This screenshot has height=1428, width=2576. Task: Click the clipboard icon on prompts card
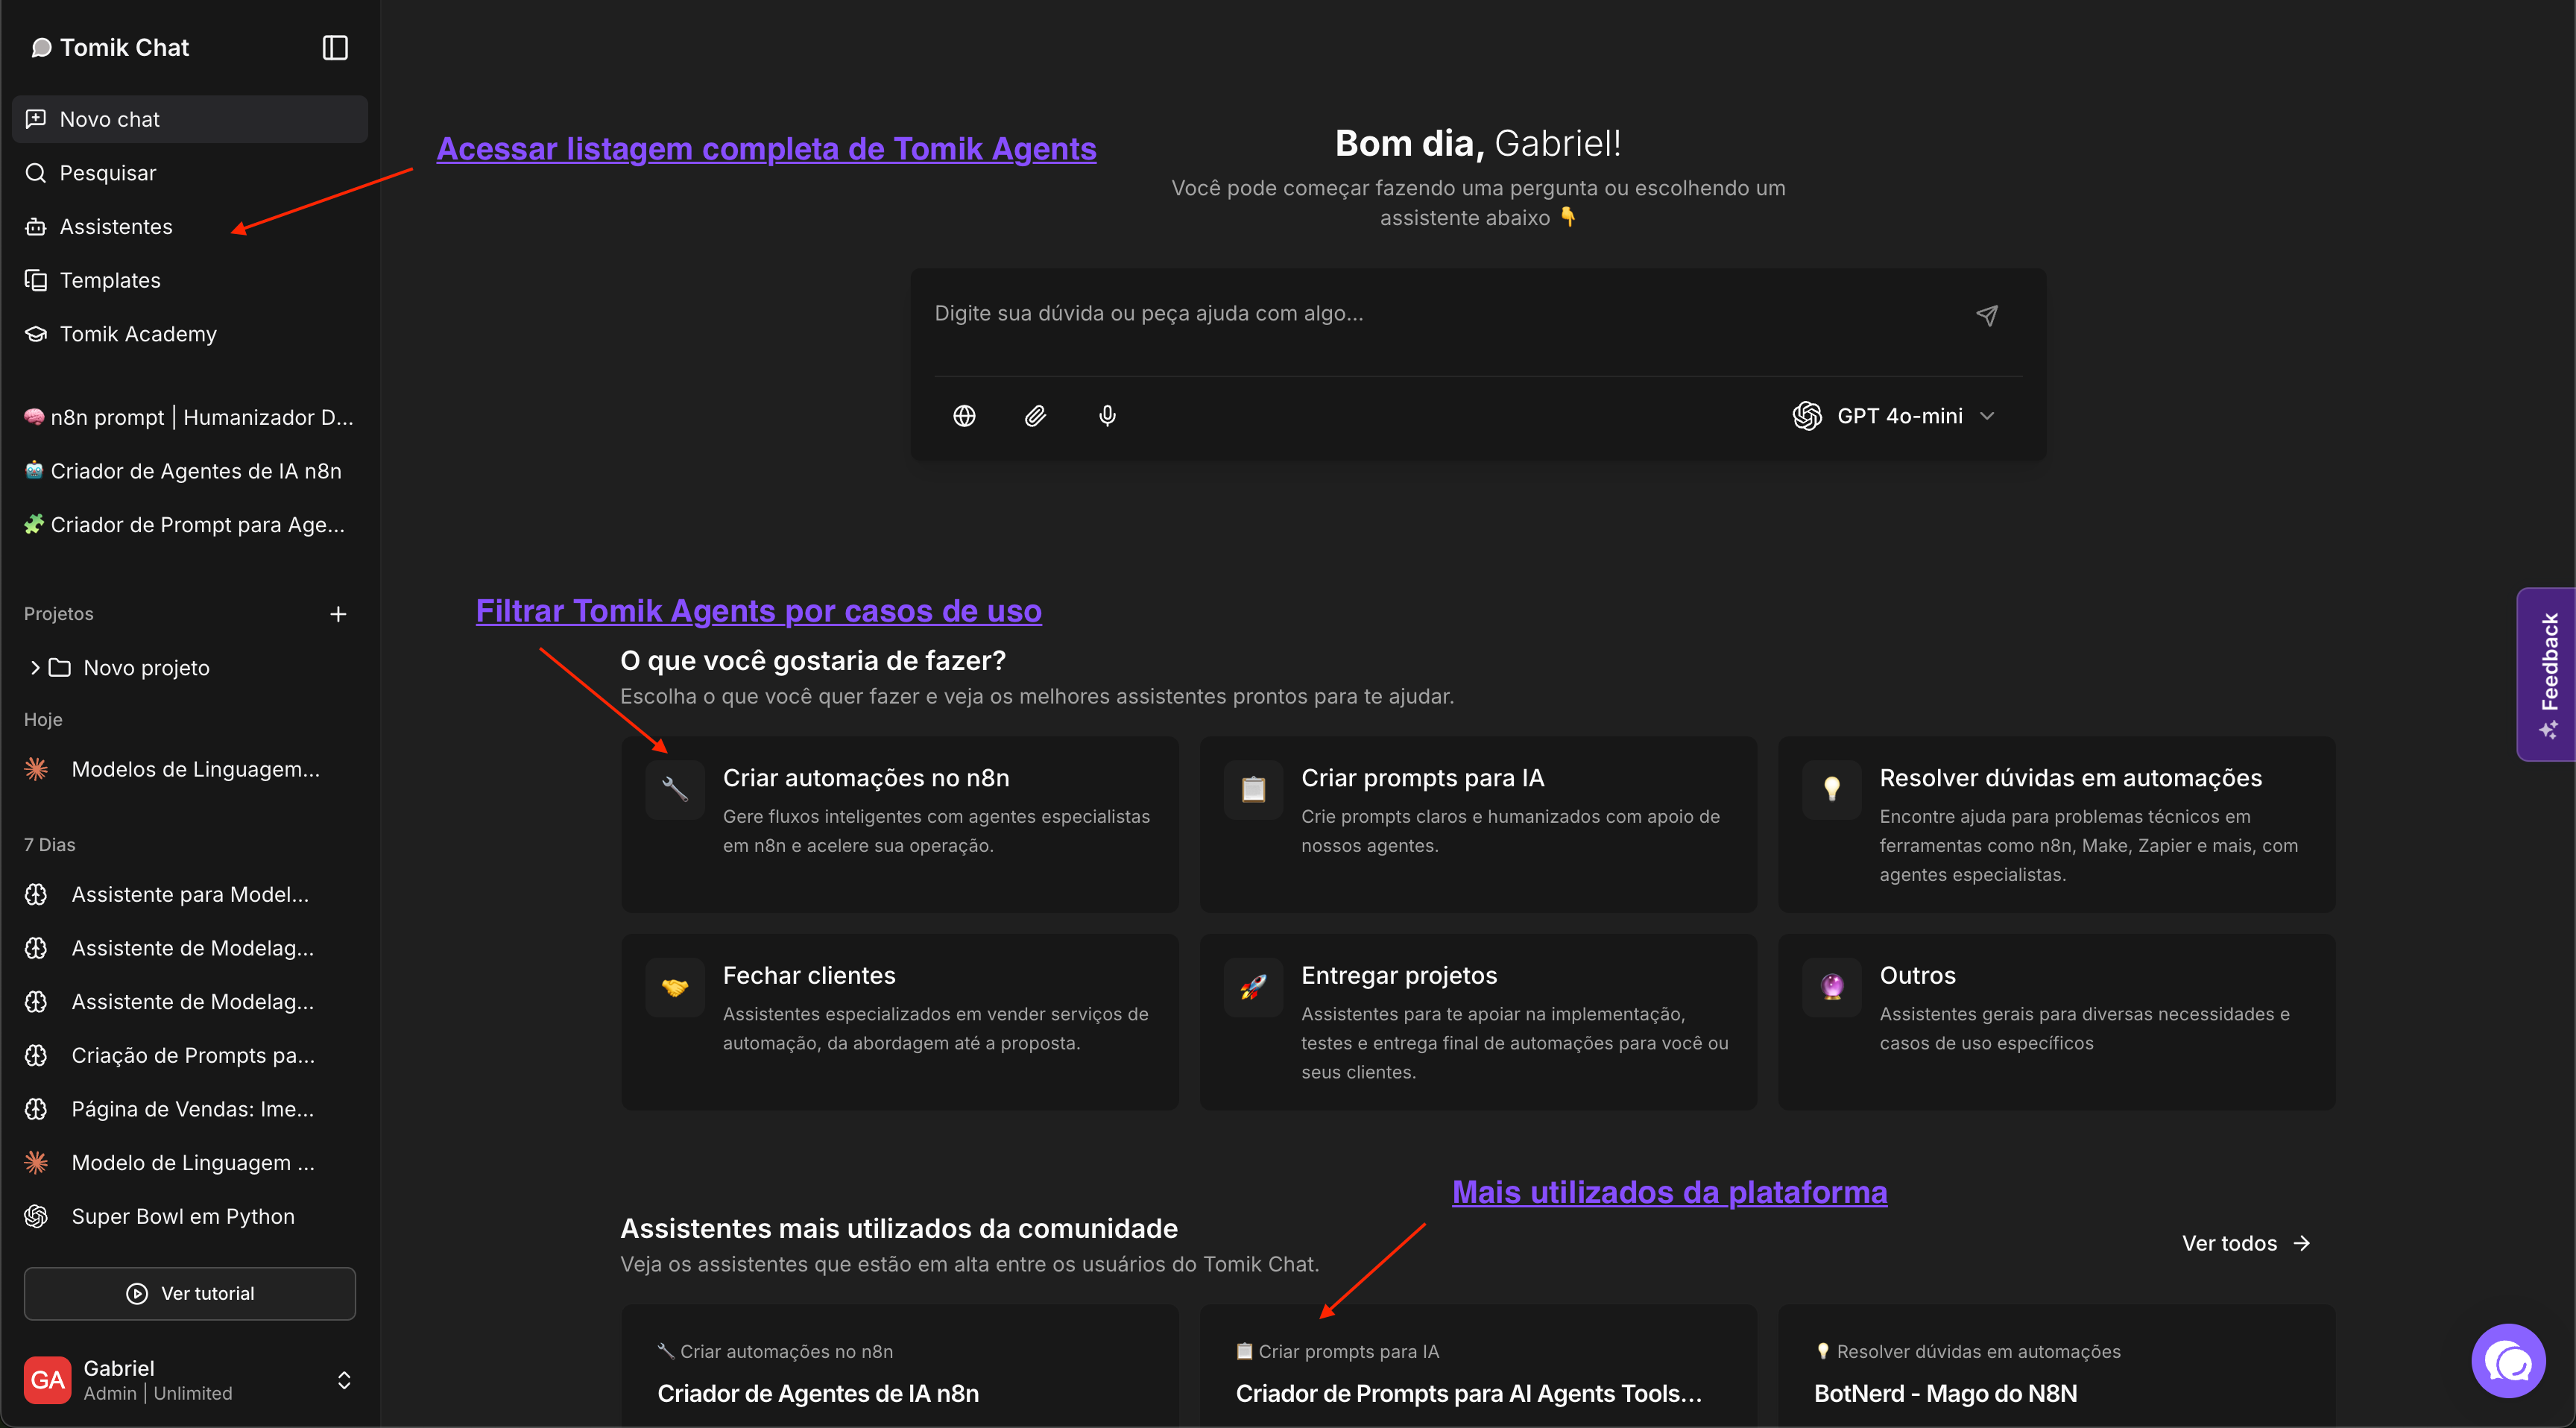click(x=1253, y=790)
